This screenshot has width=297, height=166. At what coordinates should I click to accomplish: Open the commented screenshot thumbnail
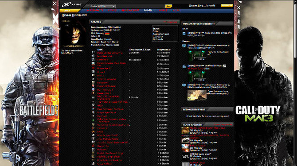(x=197, y=95)
